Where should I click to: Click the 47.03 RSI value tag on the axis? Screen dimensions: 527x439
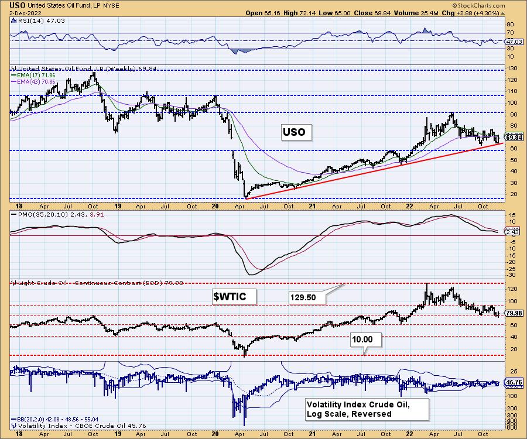coord(514,42)
